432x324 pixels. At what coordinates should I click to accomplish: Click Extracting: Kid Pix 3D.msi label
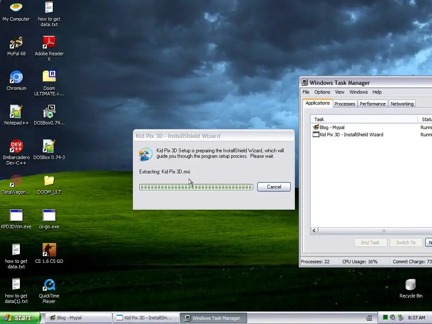point(165,172)
